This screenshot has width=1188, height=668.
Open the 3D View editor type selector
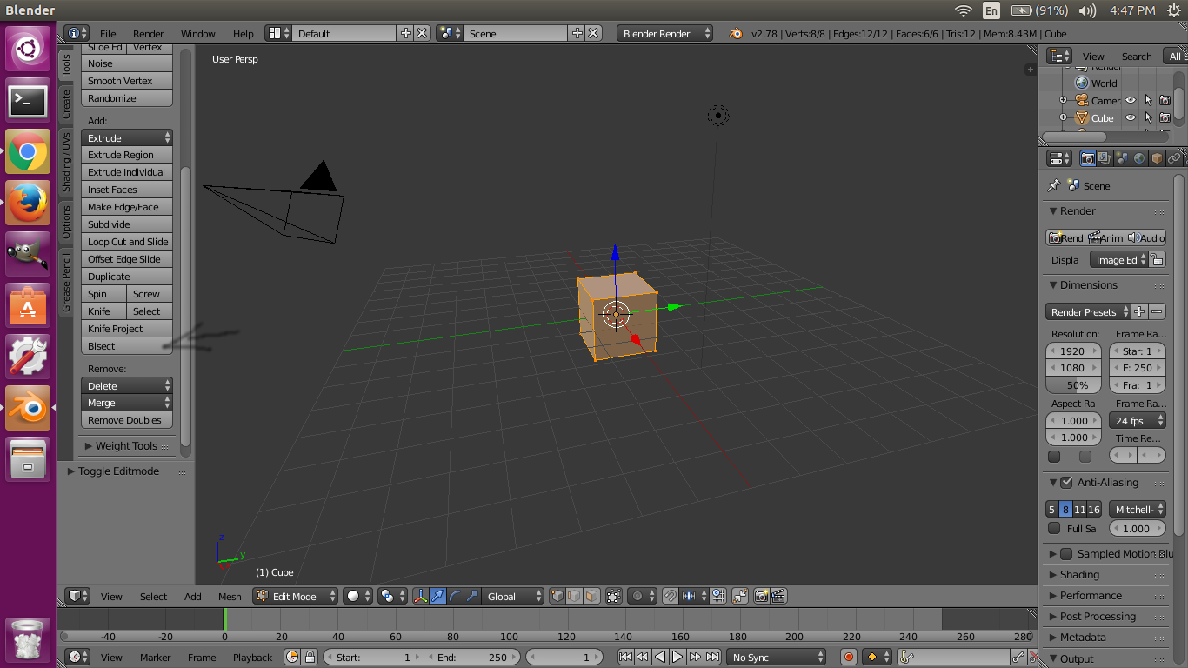78,596
